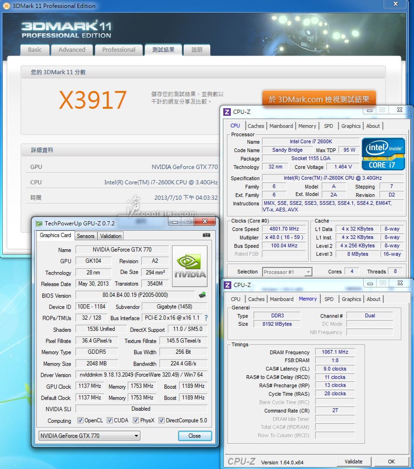This screenshot has height=469, width=414.
Task: Close the GPU-Z window via red X
Action: [x=205, y=221]
